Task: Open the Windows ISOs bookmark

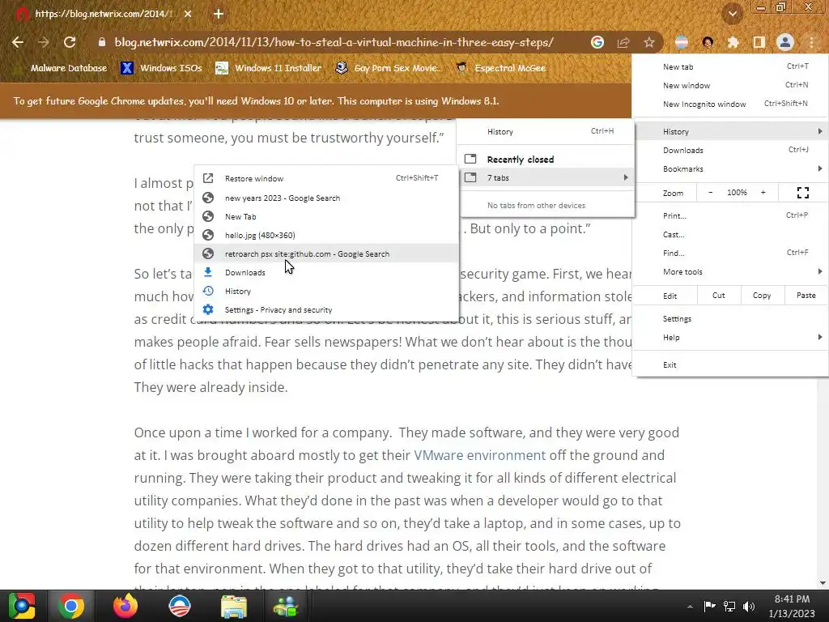Action: (161, 68)
